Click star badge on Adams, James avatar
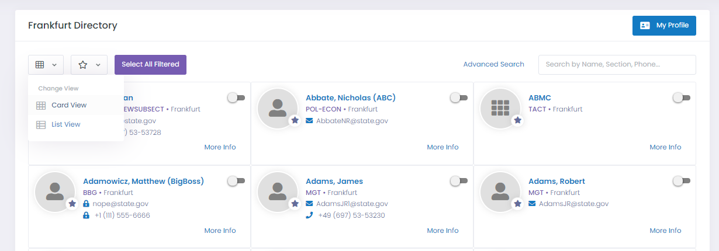 click(295, 204)
